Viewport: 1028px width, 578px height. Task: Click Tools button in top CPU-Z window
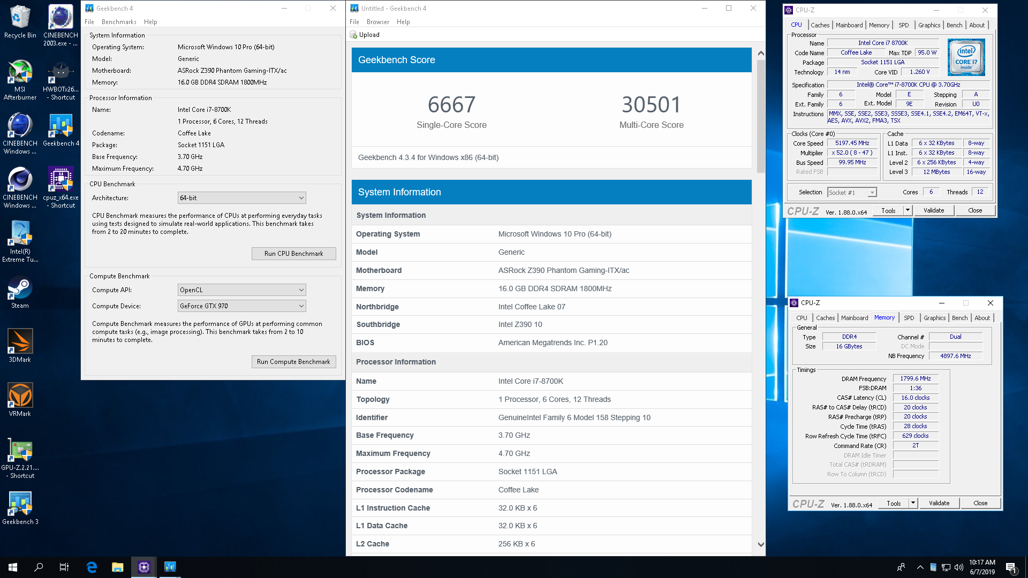coord(888,210)
